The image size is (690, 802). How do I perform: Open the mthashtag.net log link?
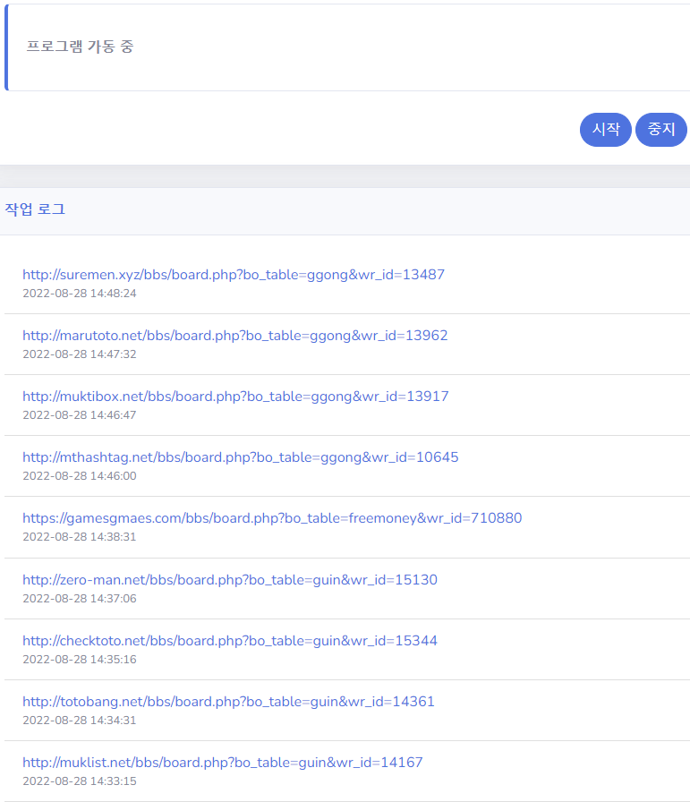click(x=241, y=457)
